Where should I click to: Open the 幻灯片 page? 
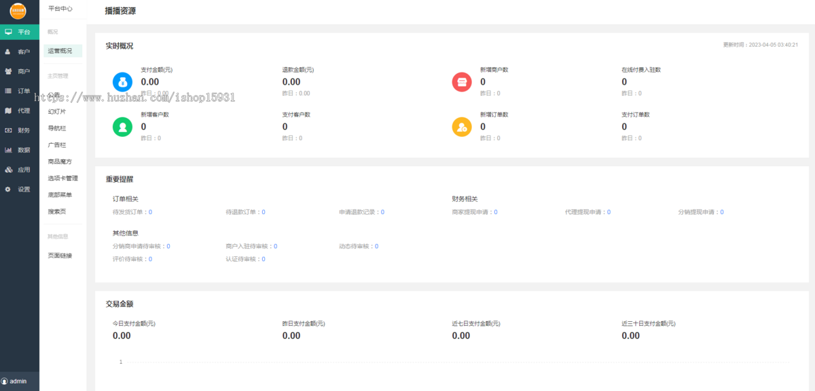57,111
